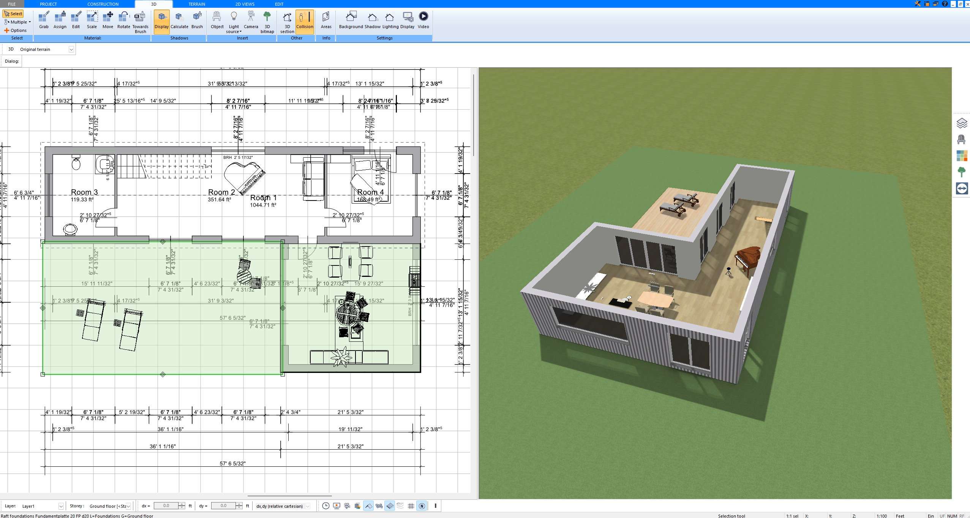
Task: Click the Options button
Action: (x=15, y=30)
